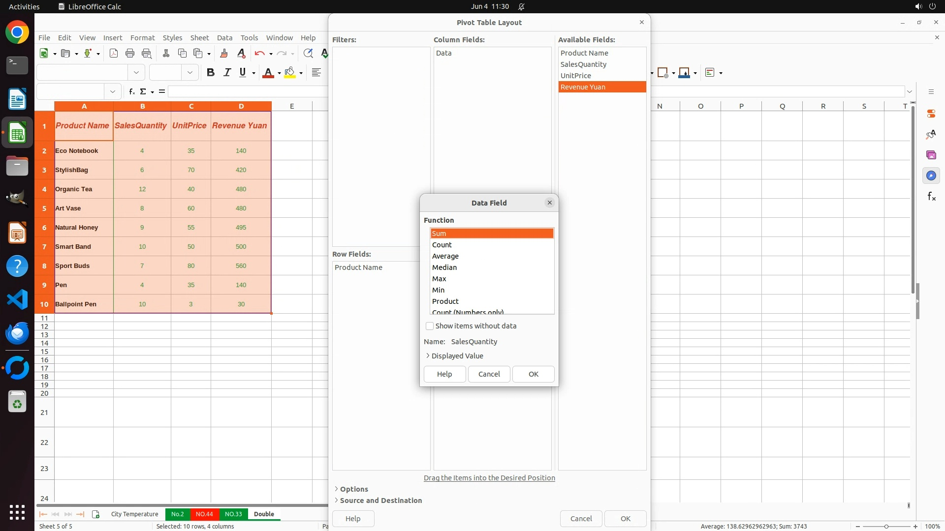Image resolution: width=945 pixels, height=531 pixels.
Task: Select Average in the Function list
Action: coord(445,256)
